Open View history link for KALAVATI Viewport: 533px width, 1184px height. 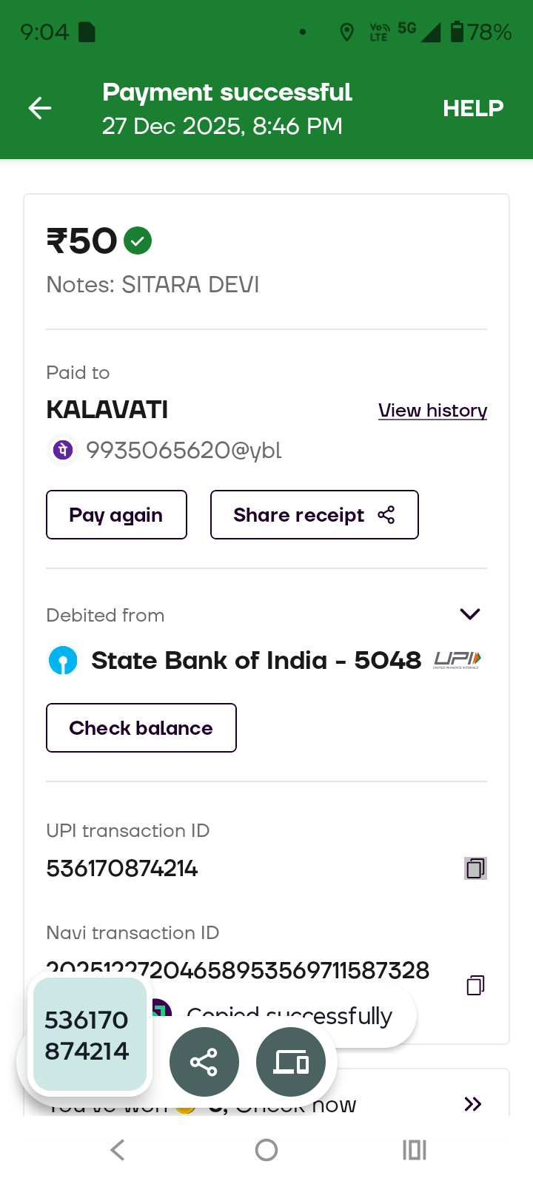click(x=432, y=411)
